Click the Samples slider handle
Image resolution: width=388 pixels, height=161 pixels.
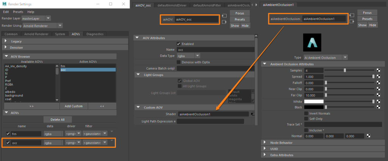tap(345, 70)
